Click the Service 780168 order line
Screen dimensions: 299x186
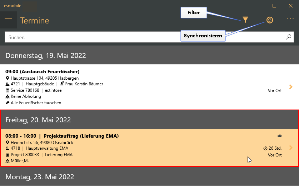coord(34,90)
